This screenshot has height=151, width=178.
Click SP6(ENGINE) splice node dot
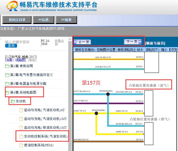pyautogui.click(x=96, y=113)
